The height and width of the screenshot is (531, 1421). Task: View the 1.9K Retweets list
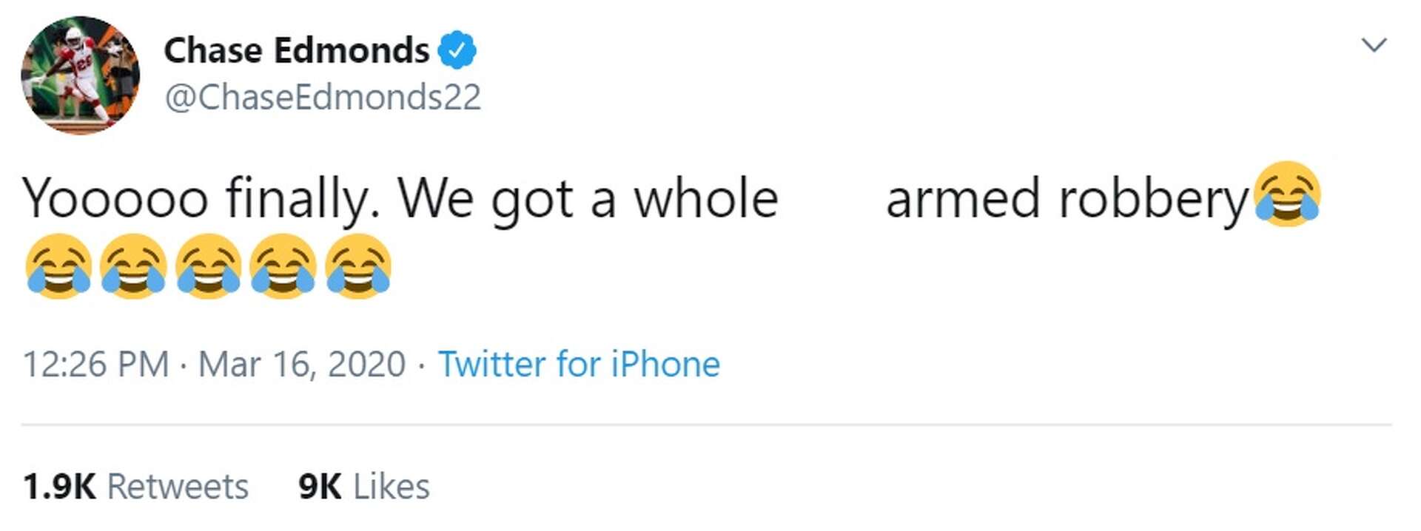coord(135,486)
